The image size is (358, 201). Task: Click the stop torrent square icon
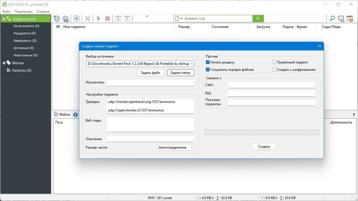click(x=107, y=18)
